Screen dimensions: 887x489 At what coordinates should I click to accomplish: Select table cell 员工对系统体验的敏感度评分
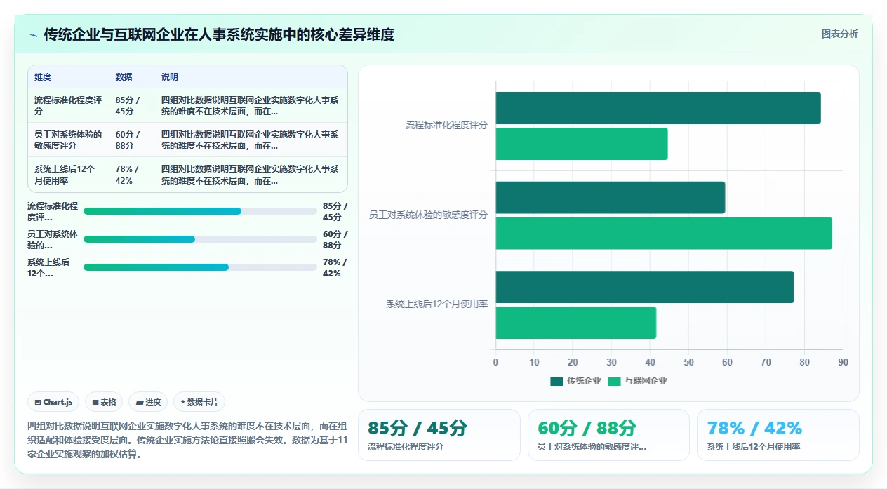[x=68, y=140]
